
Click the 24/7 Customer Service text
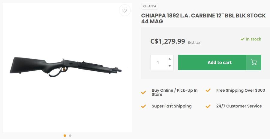[239, 106]
